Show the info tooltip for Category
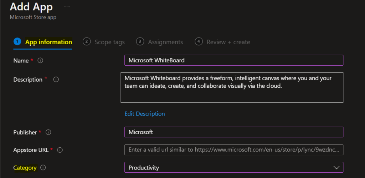Screen dimensions: 365x178 click(43, 168)
